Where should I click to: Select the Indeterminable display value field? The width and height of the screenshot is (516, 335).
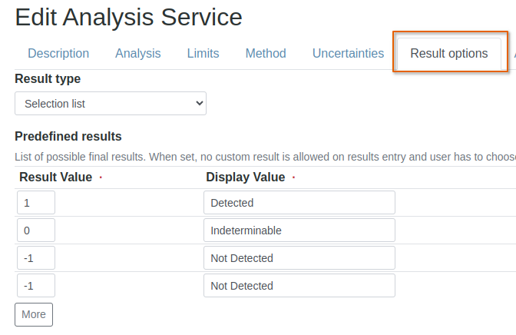click(299, 231)
